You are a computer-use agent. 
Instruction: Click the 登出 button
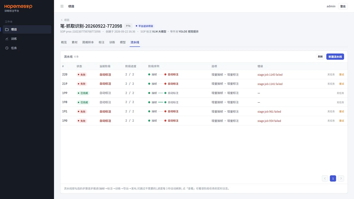[343, 6]
